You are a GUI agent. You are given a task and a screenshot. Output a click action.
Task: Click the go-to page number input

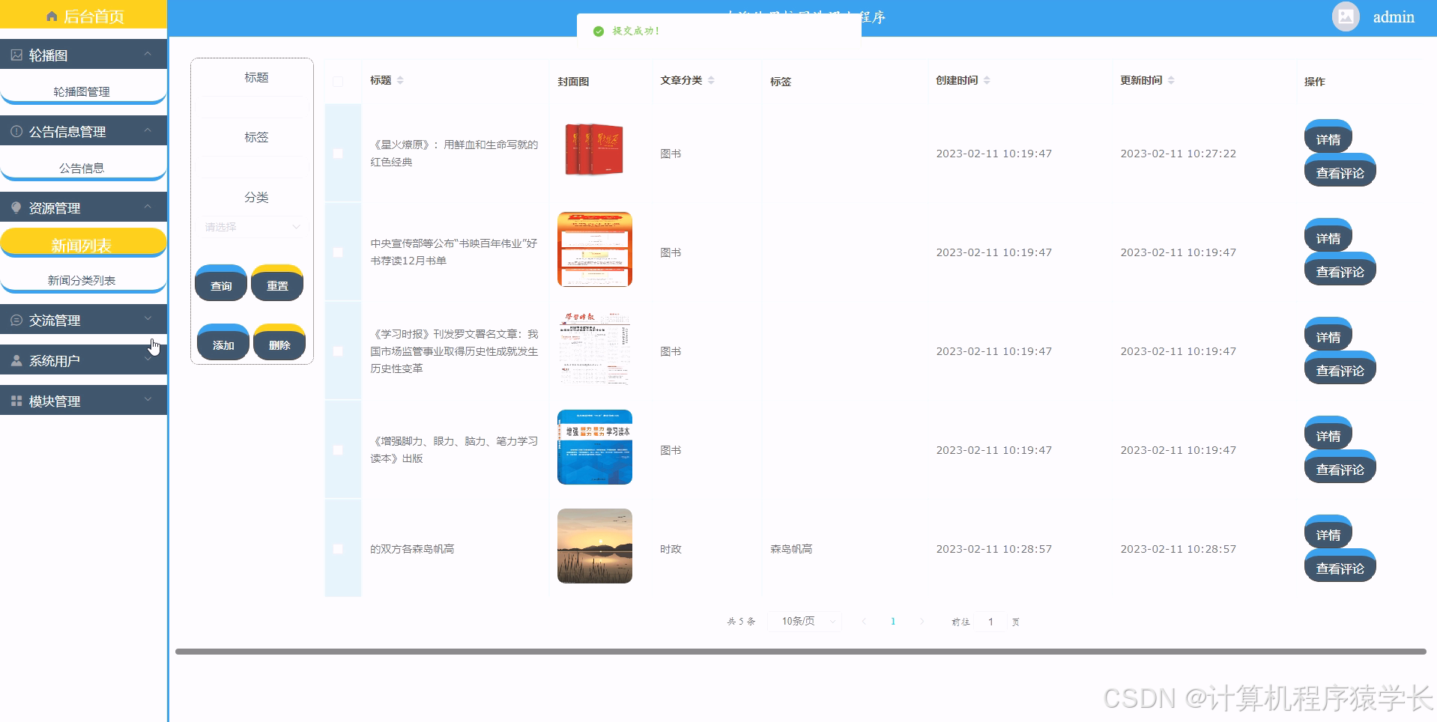coord(990,622)
